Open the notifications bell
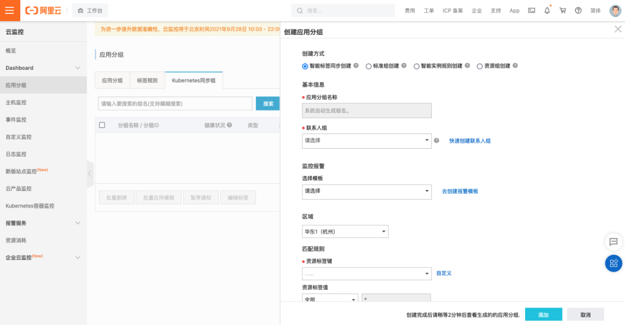The height and width of the screenshot is (325, 625). coord(547,10)
